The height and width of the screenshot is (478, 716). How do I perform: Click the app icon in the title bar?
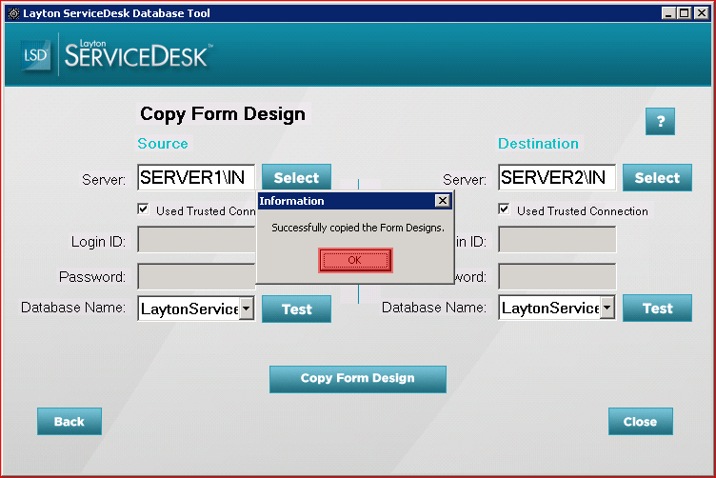(13, 13)
